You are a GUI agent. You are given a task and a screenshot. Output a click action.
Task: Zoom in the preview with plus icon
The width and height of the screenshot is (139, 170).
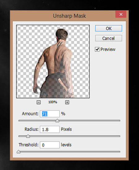click(67, 102)
